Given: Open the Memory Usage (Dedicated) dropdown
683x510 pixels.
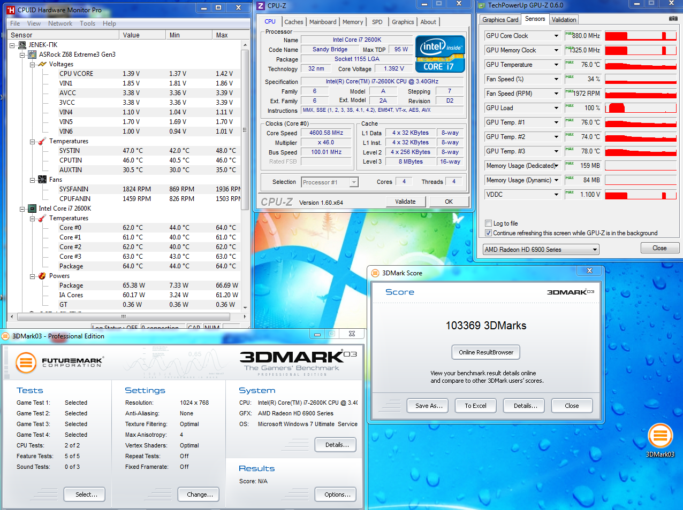Looking at the screenshot, I should [557, 166].
